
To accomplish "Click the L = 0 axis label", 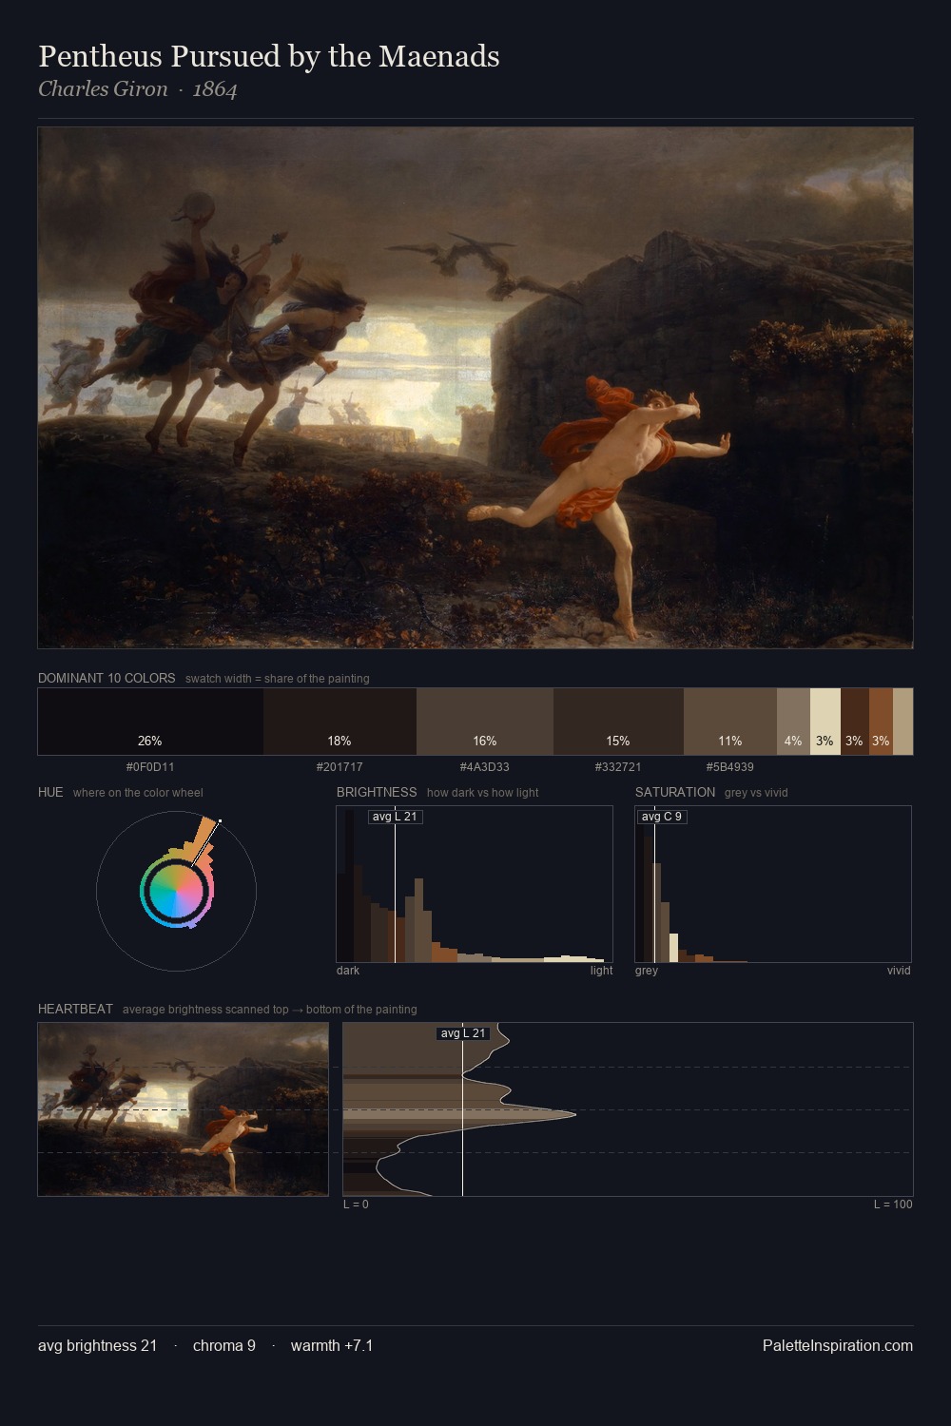I will (x=356, y=1204).
